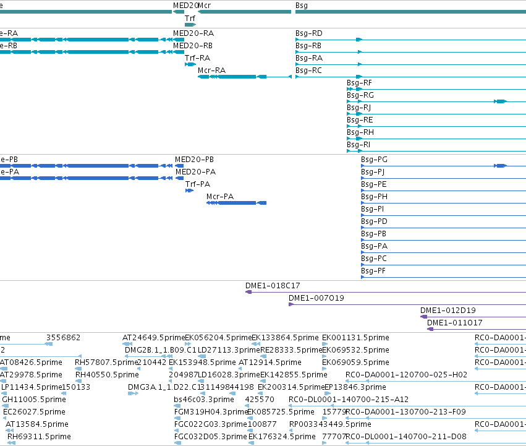526x446 pixels.
Task: Select the Trf gene glyph
Action: [190, 25]
